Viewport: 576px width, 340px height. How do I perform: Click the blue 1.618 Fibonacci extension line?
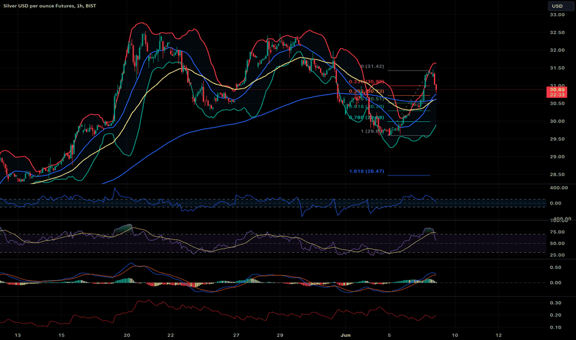[x=409, y=176]
